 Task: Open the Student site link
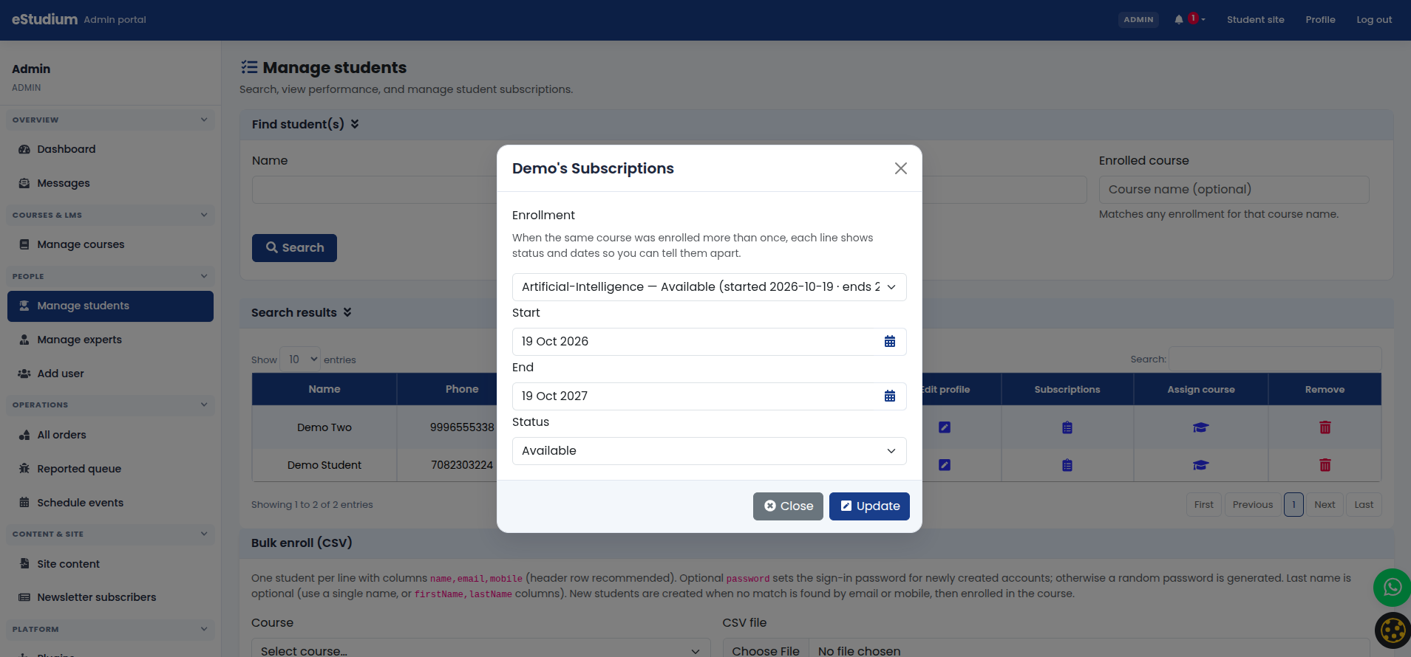pyautogui.click(x=1255, y=20)
